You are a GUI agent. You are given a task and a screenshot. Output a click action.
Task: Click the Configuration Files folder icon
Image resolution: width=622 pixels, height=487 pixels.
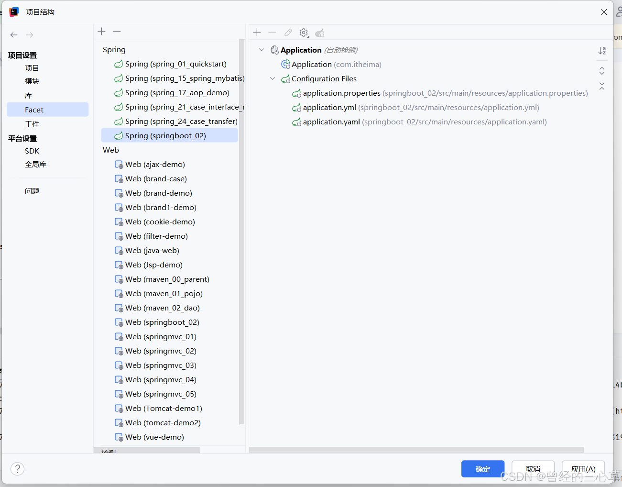[x=285, y=79]
